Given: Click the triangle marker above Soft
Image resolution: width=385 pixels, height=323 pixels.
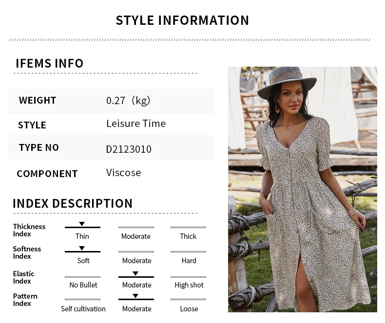Looking at the screenshot, I should (82, 249).
